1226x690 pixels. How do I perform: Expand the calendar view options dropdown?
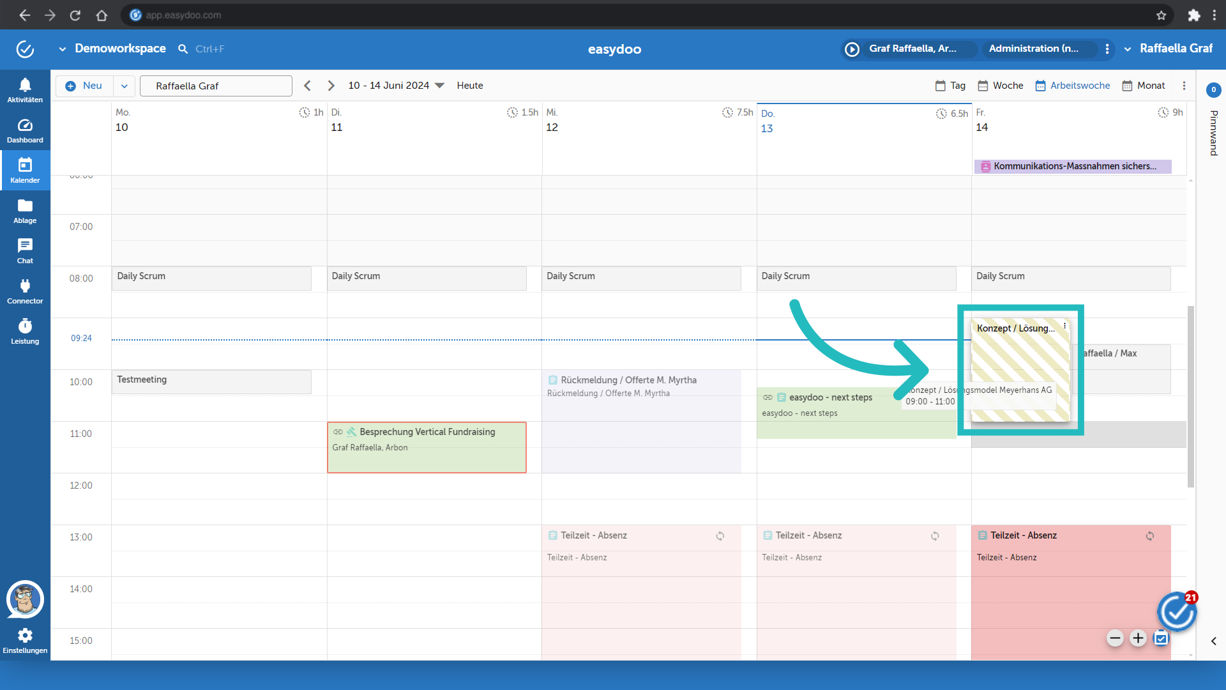tap(1184, 85)
